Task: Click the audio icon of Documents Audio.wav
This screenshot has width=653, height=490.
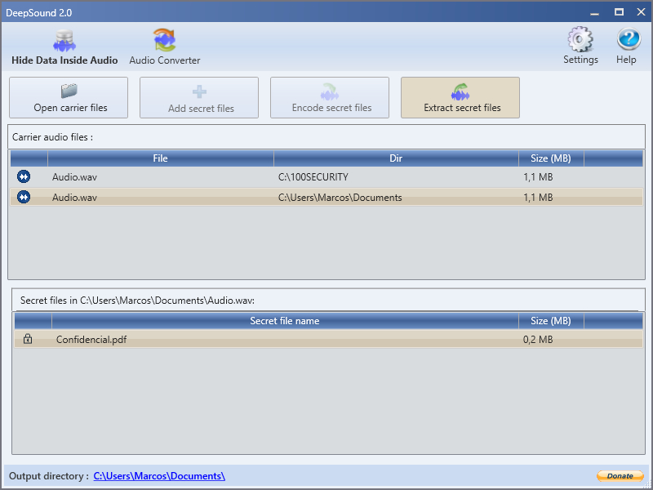Action: click(24, 197)
